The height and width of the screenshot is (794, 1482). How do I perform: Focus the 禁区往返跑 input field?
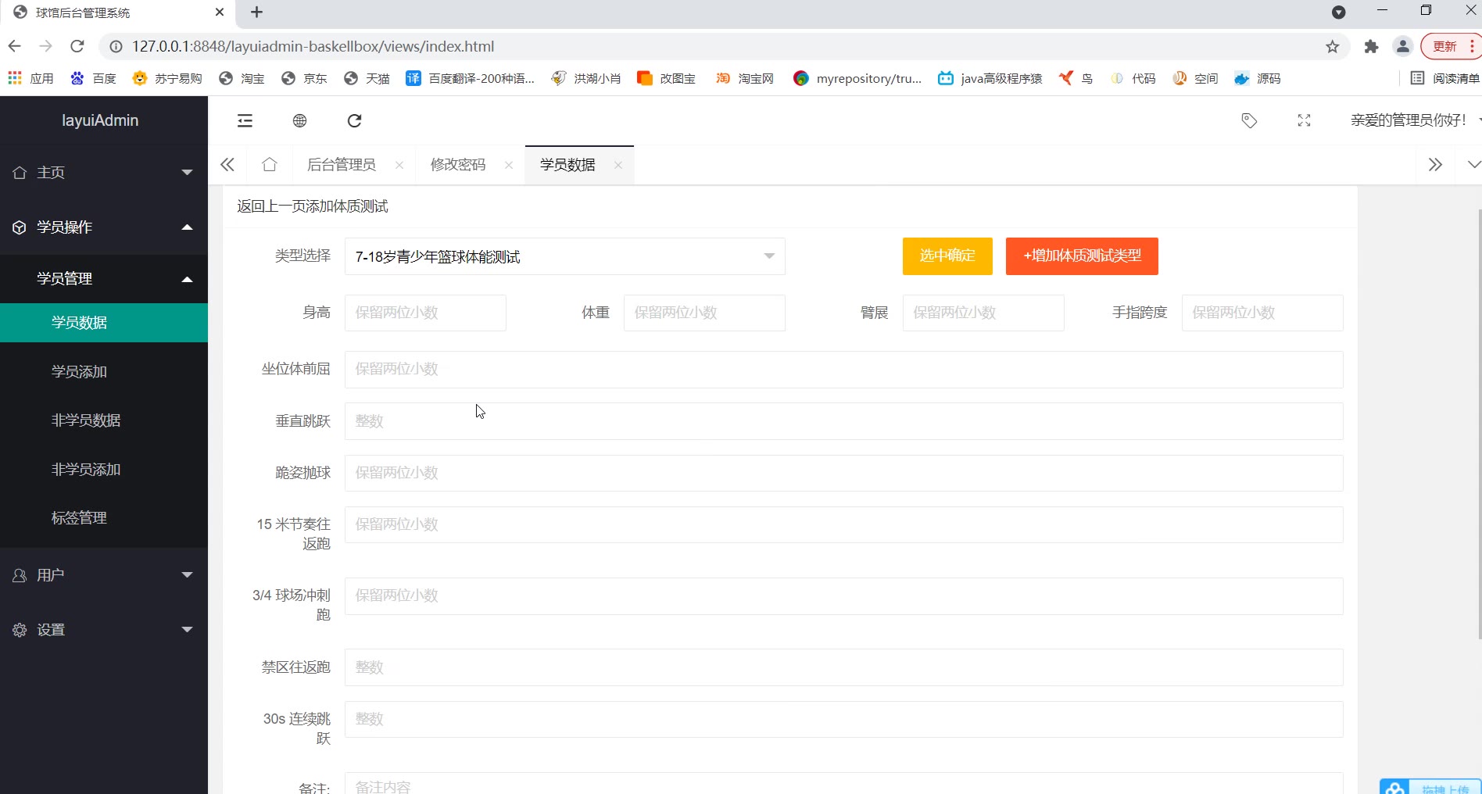(x=844, y=667)
